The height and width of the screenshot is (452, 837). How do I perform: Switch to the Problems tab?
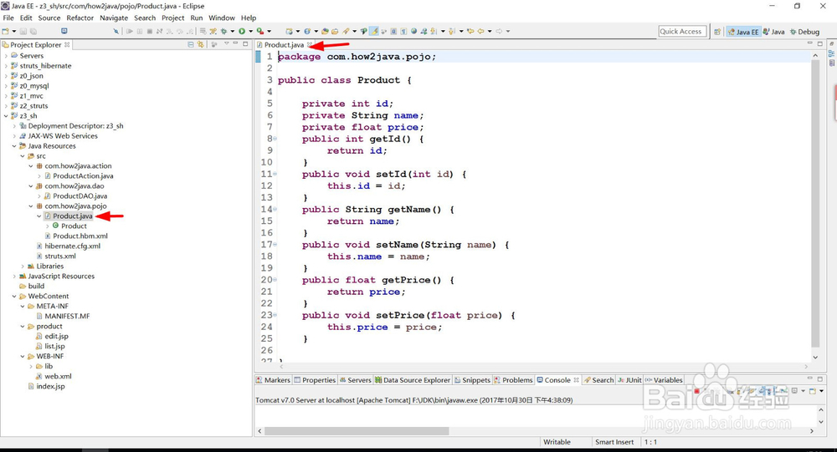coord(514,380)
